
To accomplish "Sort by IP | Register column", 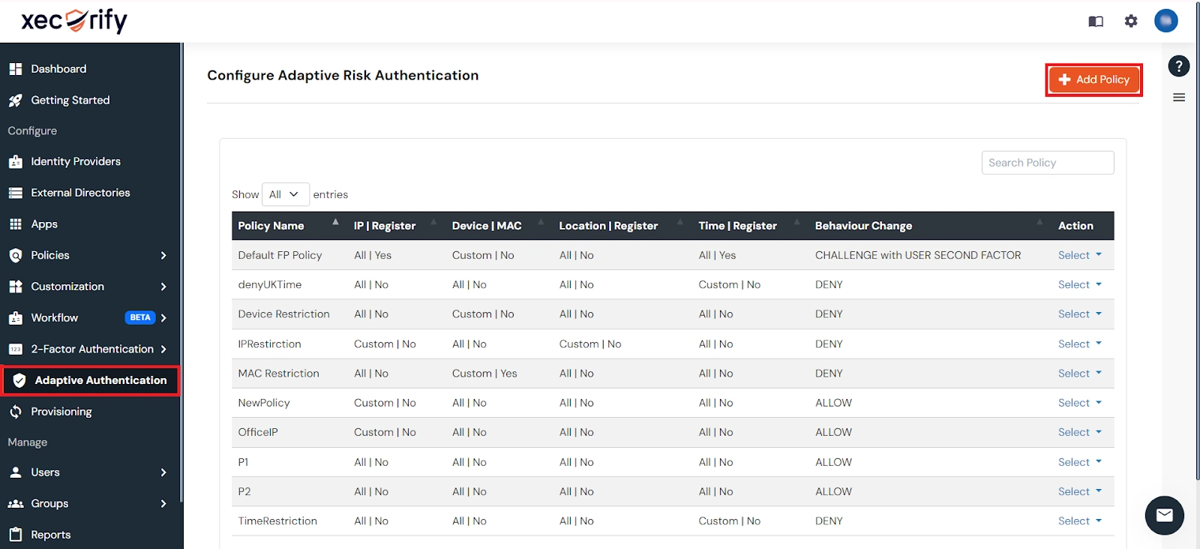I will [x=396, y=226].
